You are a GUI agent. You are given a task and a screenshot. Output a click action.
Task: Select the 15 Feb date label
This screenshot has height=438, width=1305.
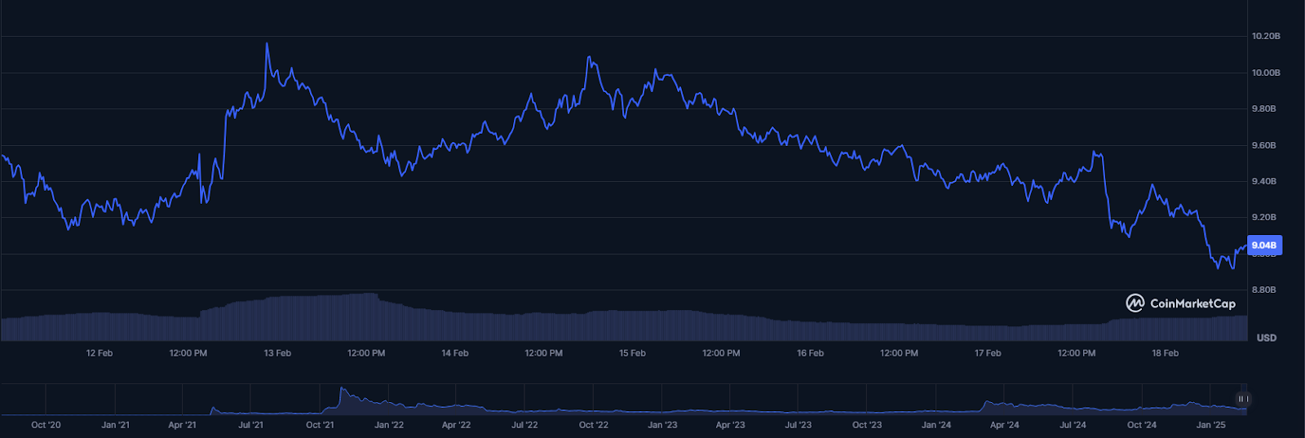[632, 353]
